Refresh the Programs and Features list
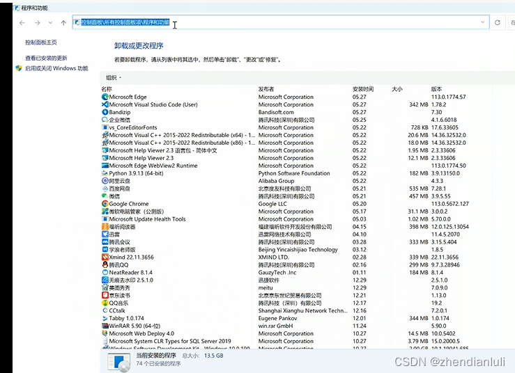The width and height of the screenshot is (515, 373). click(498, 22)
